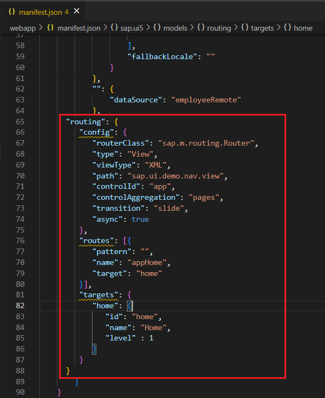Click the "dataSource" key
Viewport: 325px width, 398px height.
pyautogui.click(x=136, y=100)
